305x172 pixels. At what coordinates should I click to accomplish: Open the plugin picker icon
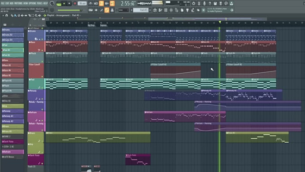pyautogui.click(x=187, y=10)
